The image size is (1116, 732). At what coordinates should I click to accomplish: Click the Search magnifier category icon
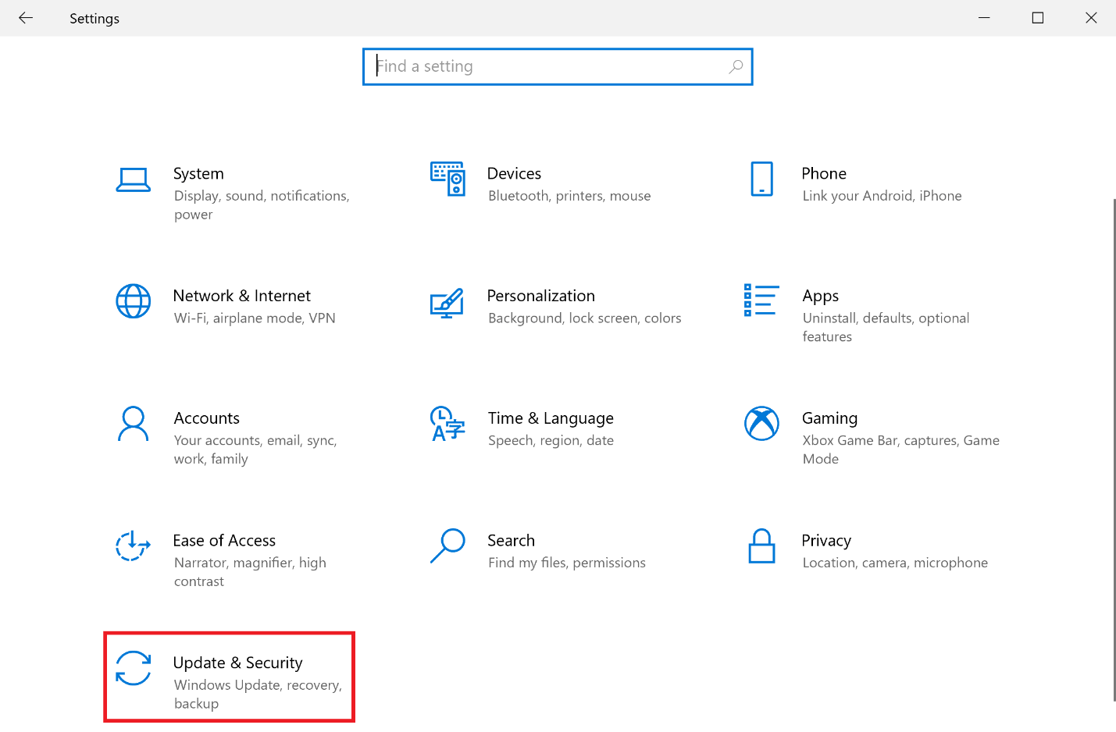447,545
